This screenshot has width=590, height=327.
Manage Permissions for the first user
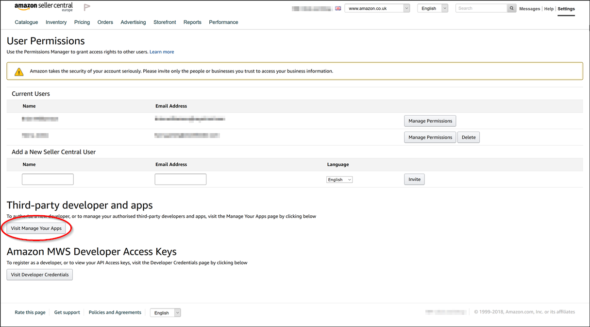click(x=430, y=121)
